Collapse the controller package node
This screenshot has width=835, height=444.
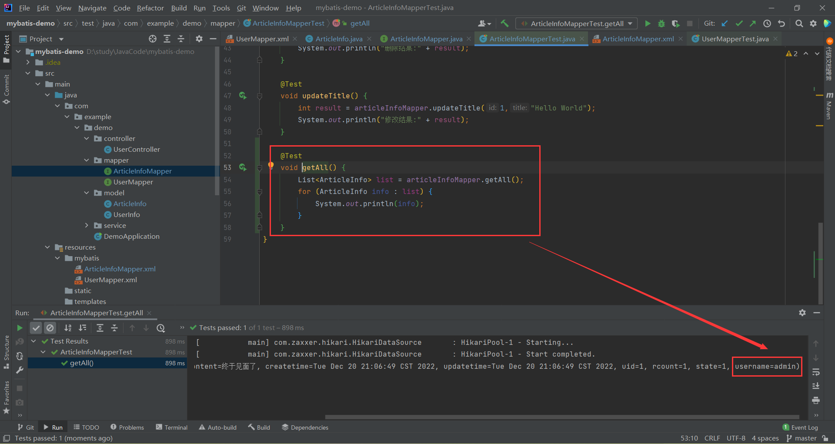pos(87,138)
